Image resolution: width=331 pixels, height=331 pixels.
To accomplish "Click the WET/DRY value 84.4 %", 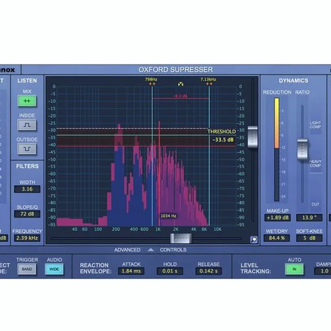I will (x=277, y=238).
